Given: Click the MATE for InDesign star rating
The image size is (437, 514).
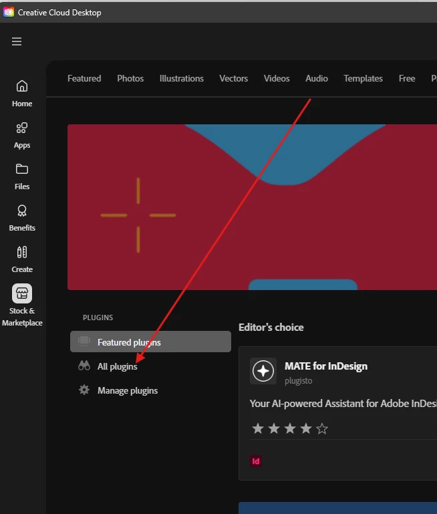Looking at the screenshot, I should coord(289,428).
